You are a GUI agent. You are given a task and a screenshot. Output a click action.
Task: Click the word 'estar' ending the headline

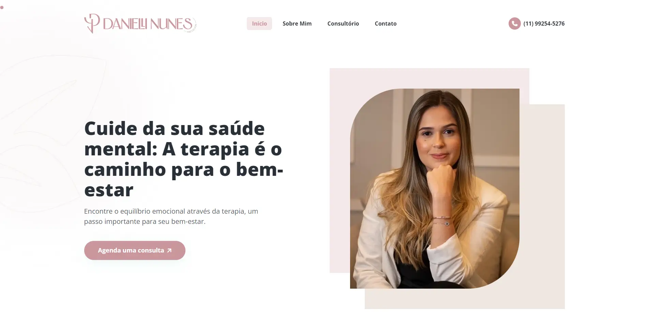click(x=109, y=190)
